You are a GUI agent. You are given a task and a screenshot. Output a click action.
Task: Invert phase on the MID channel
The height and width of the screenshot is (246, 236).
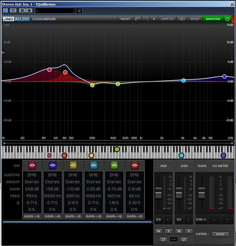pyautogui.click(x=163, y=239)
